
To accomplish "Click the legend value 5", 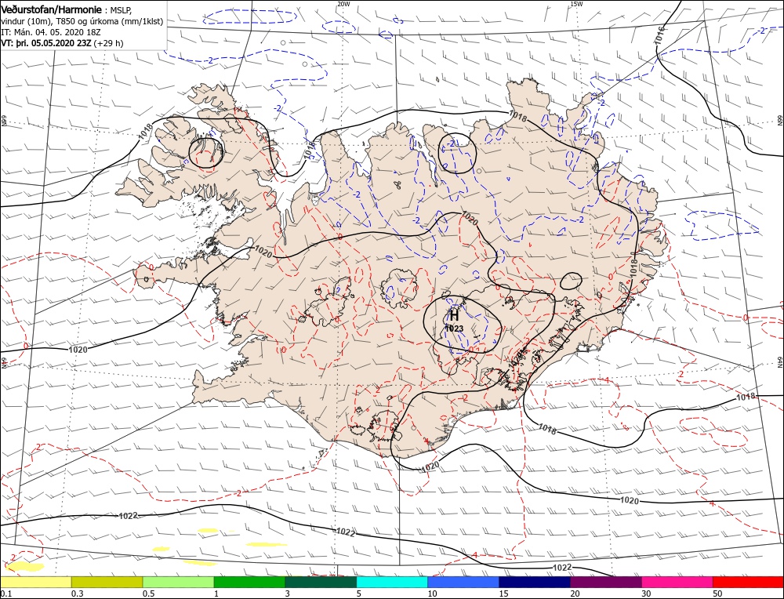I will [x=358, y=594].
